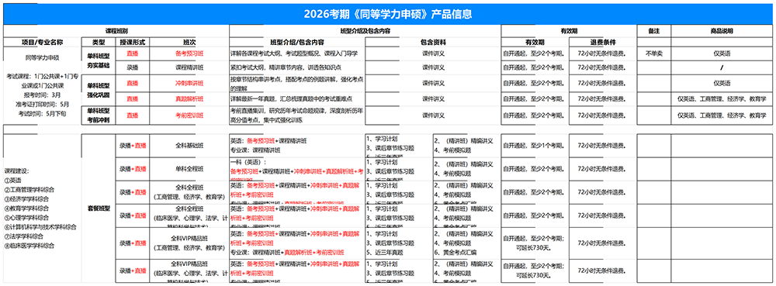Viewport: 776px width, 286px height.
Task: Select "仅英语" in the 冲刺串讲班 row
Action: point(722,83)
